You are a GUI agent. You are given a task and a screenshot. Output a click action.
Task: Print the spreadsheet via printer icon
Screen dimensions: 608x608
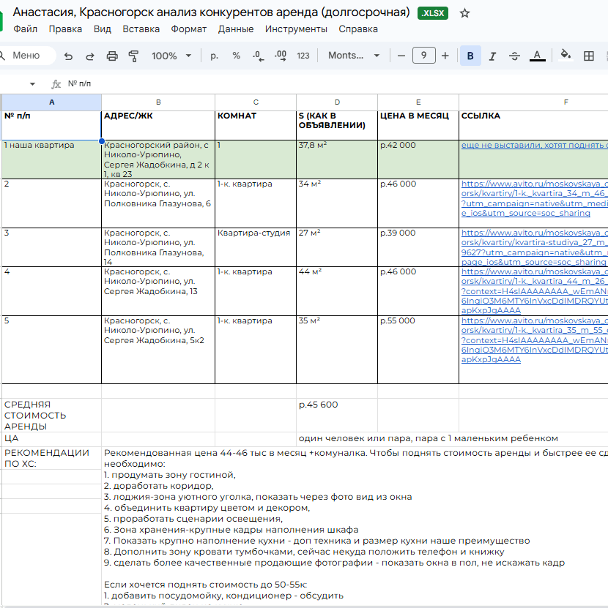point(112,56)
